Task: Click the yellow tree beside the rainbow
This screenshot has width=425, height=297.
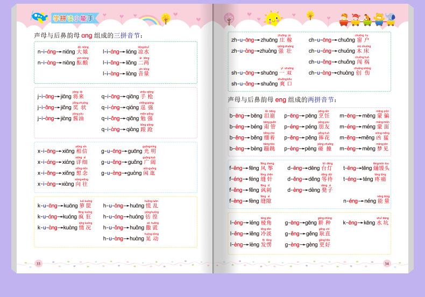Action: 166,19
